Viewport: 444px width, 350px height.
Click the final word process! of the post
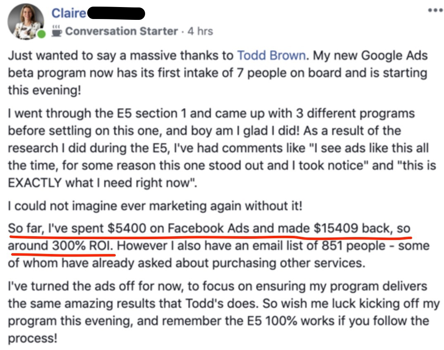[33, 338]
